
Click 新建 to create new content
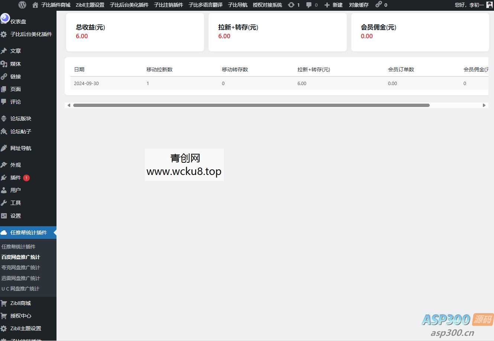click(333, 5)
